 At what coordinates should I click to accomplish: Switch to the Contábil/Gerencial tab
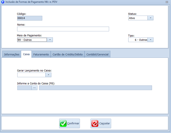(x=97, y=54)
